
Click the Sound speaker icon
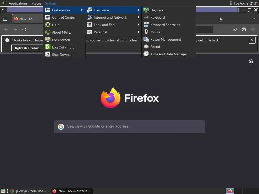tap(146, 47)
